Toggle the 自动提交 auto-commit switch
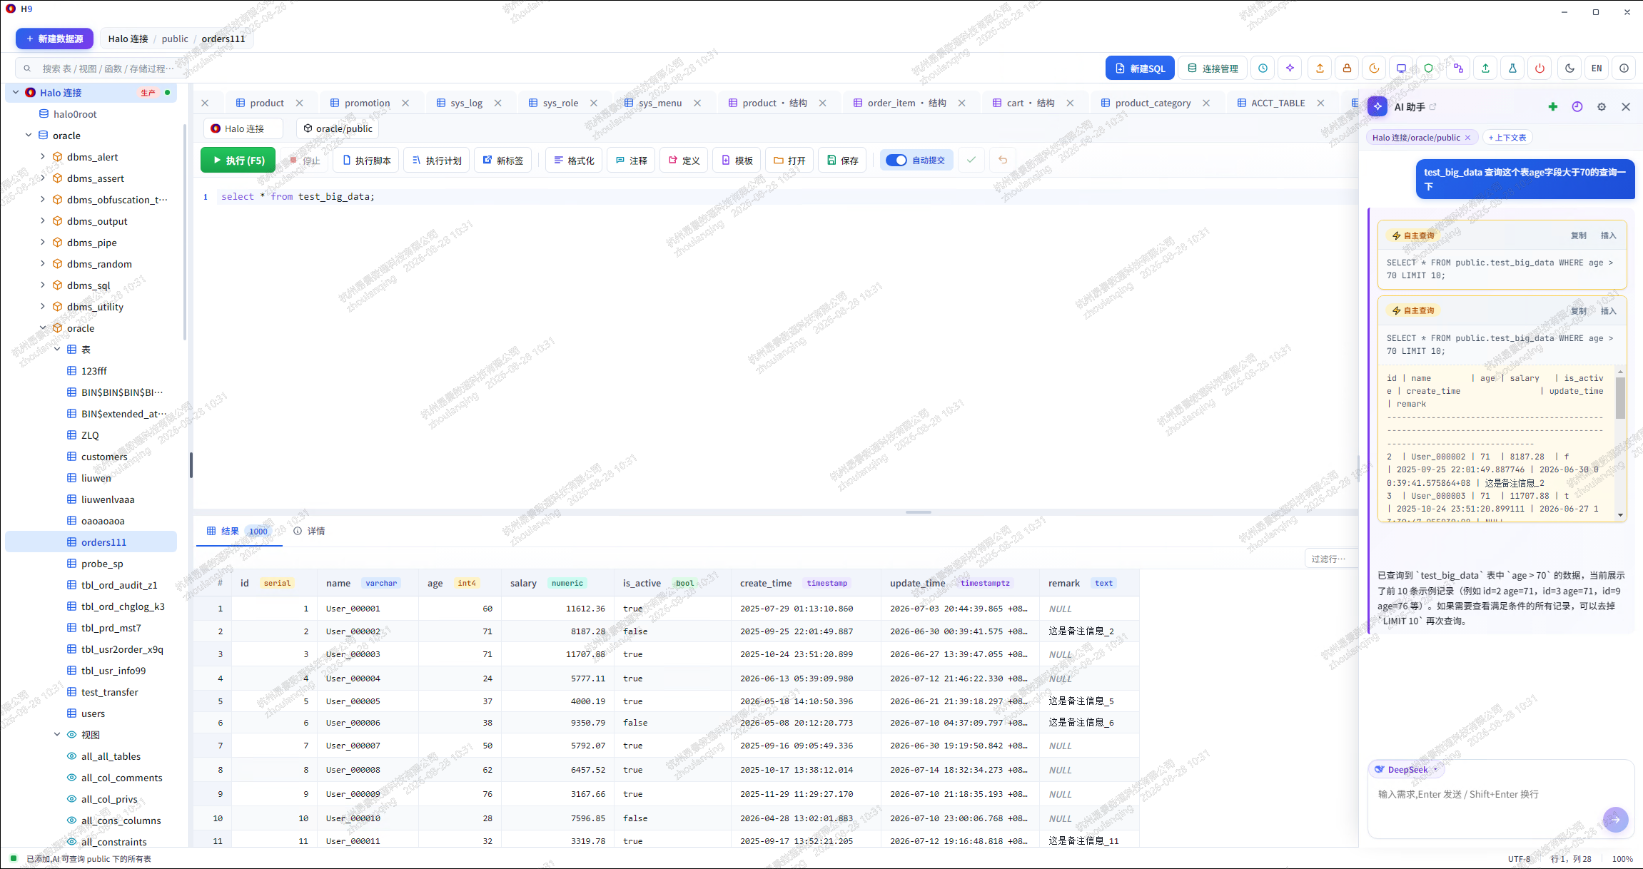Image resolution: width=1643 pixels, height=869 pixels. click(x=896, y=161)
